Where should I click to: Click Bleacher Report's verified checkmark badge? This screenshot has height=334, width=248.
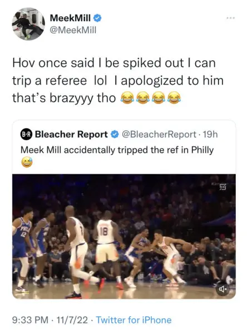pyautogui.click(x=115, y=134)
